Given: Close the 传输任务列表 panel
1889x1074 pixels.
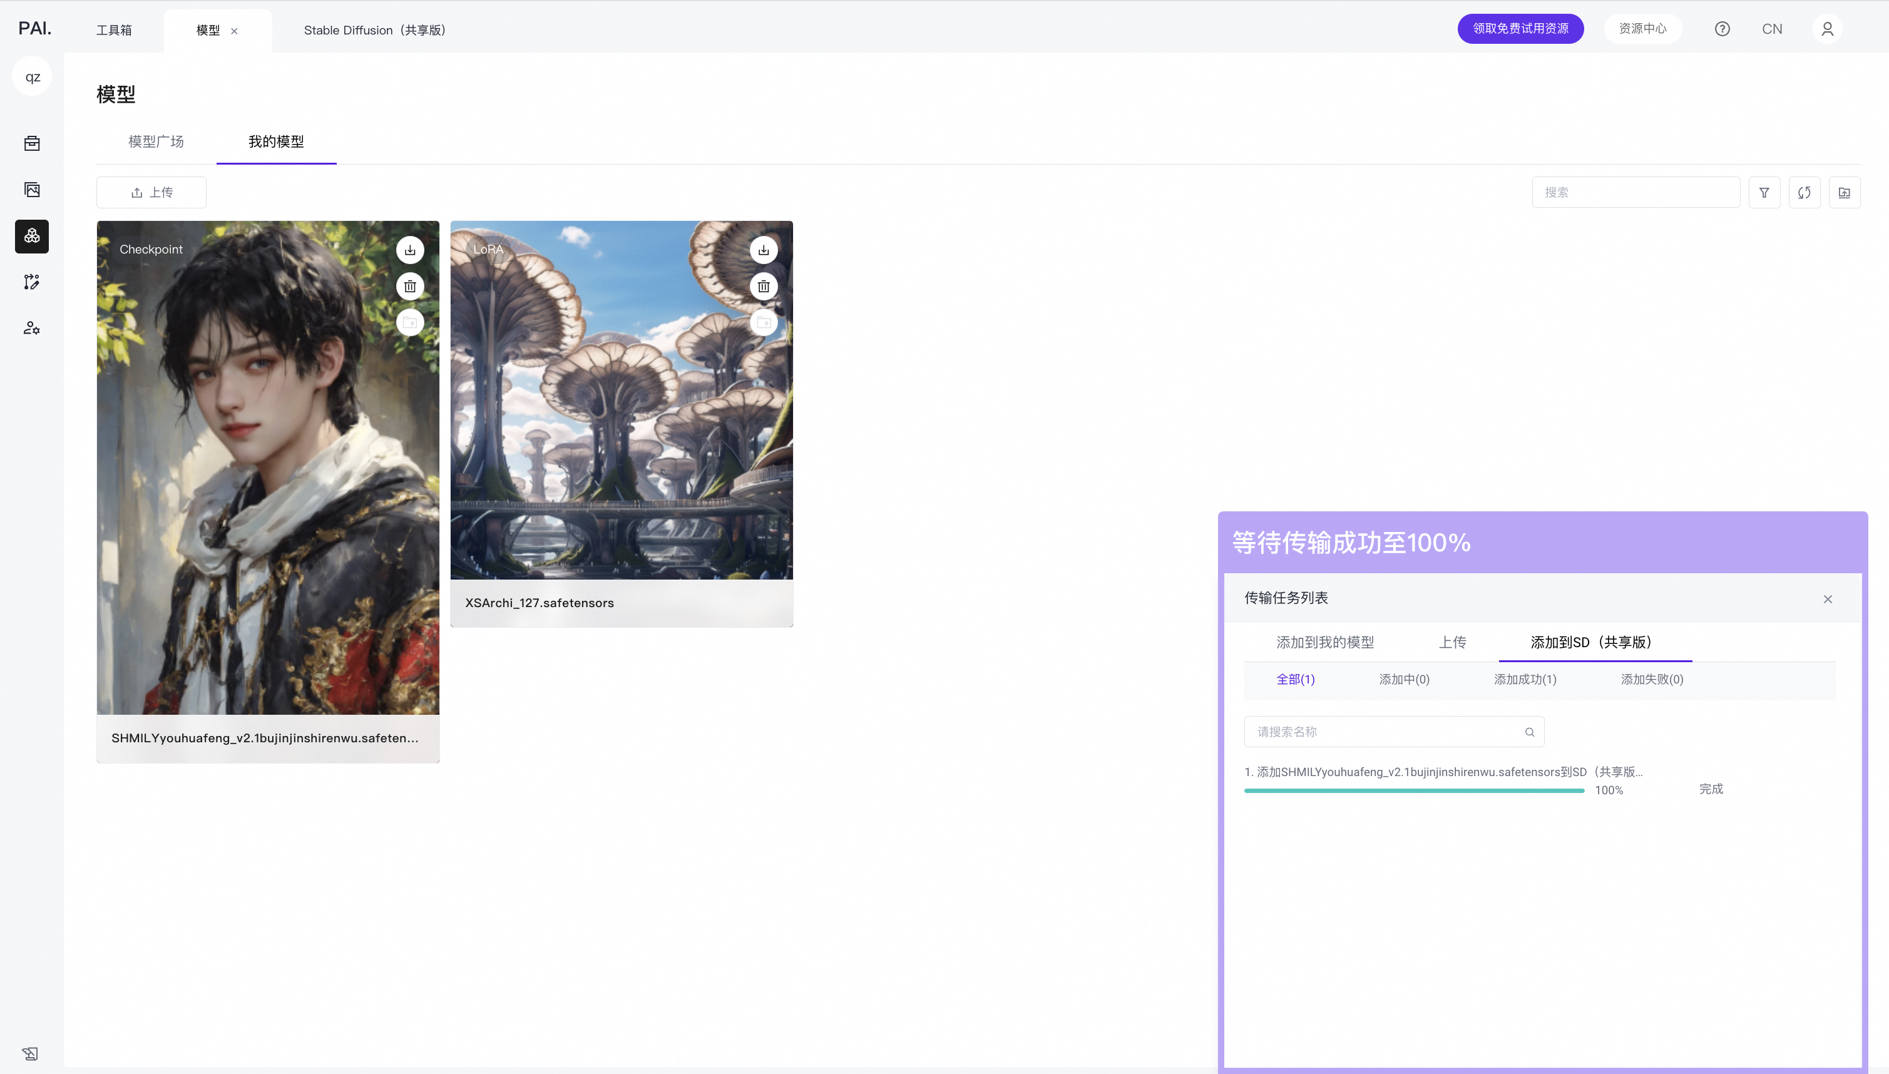Looking at the screenshot, I should (1828, 599).
